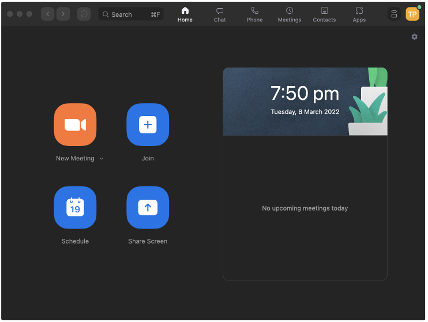Image resolution: width=428 pixels, height=322 pixels.
Task: Click the 'Join' label text
Action: (148, 159)
